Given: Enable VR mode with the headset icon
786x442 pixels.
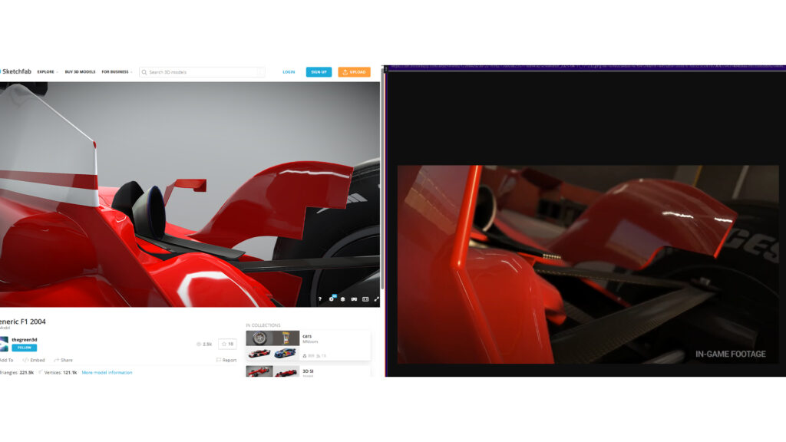Looking at the screenshot, I should 354,299.
